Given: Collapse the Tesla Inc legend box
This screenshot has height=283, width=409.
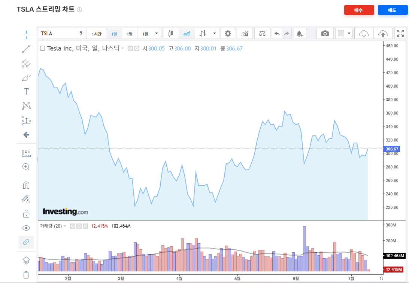Looking at the screenshot, I should coord(42,48).
